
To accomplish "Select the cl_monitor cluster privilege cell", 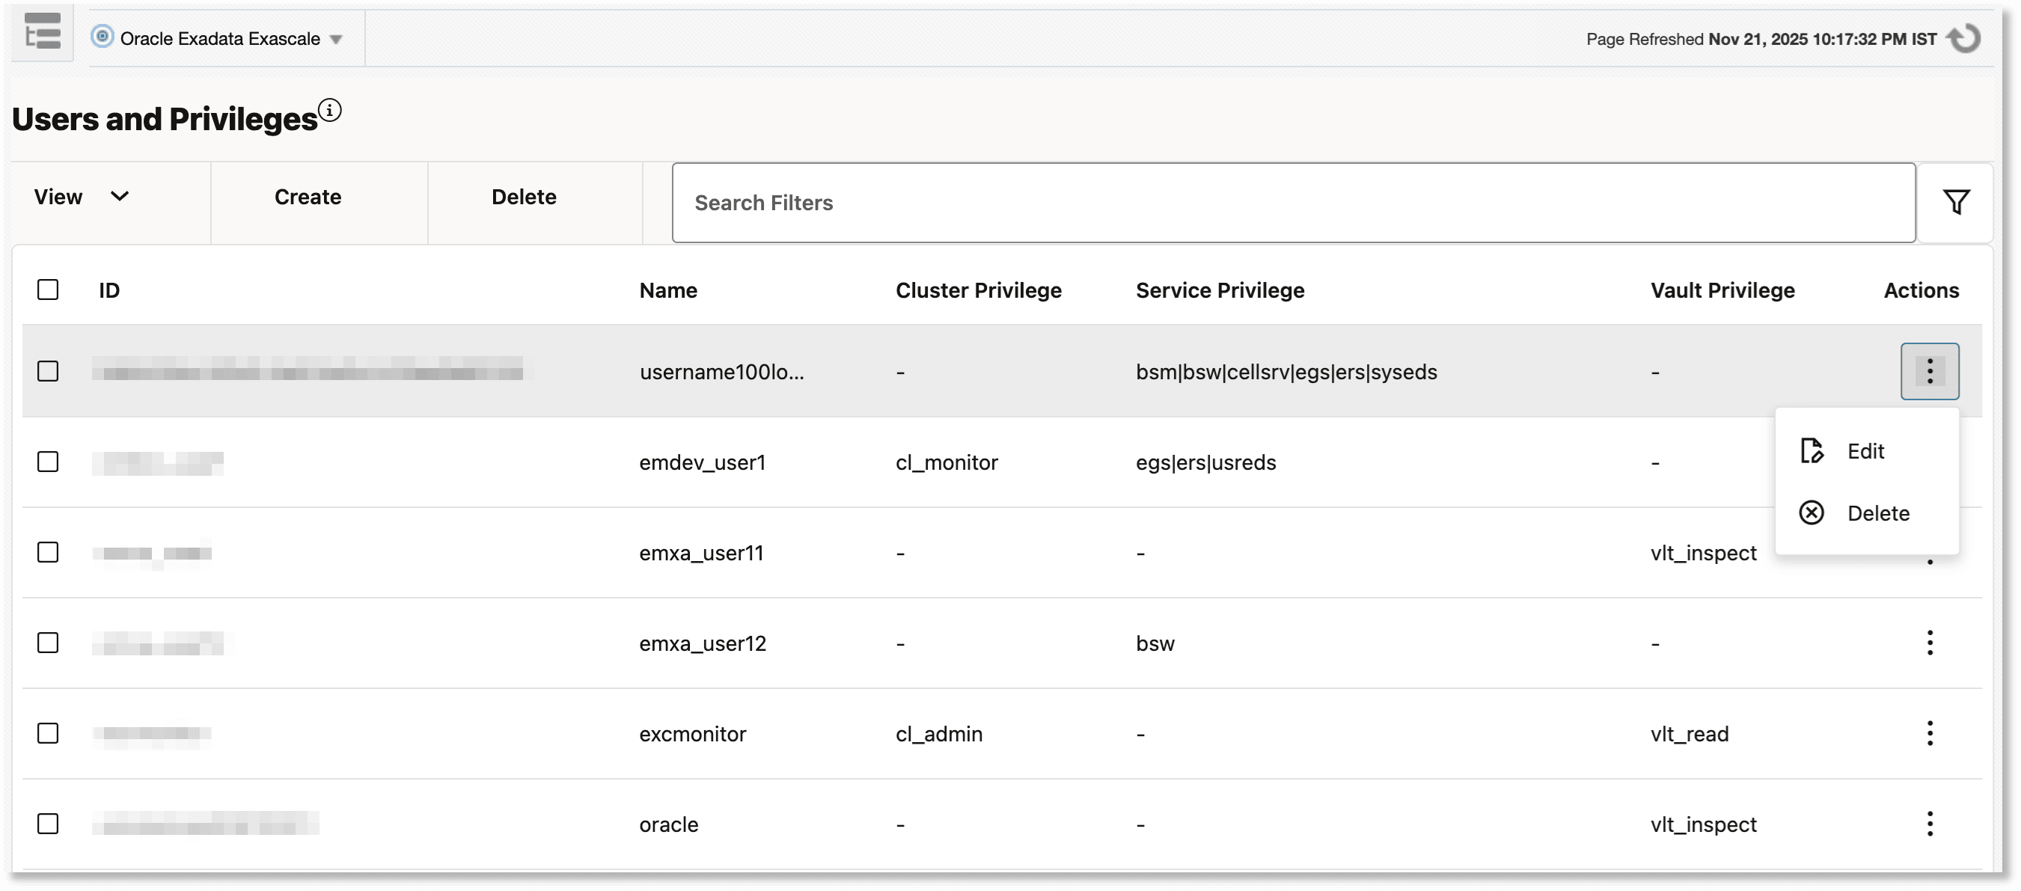I will (x=947, y=462).
